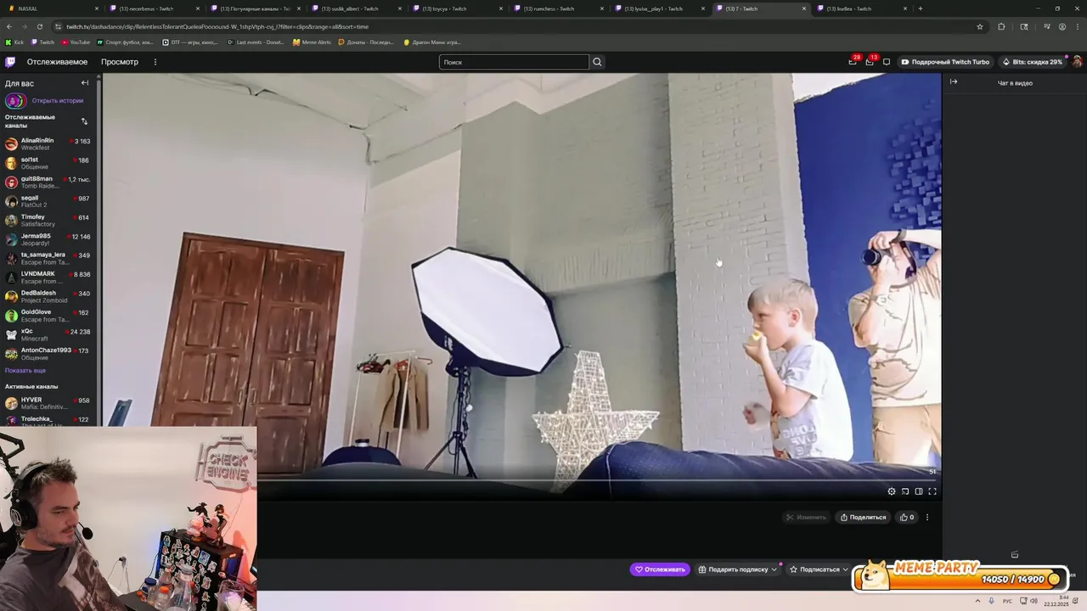Click the 'Поделиться' share button
1087x611 pixels.
click(863, 517)
